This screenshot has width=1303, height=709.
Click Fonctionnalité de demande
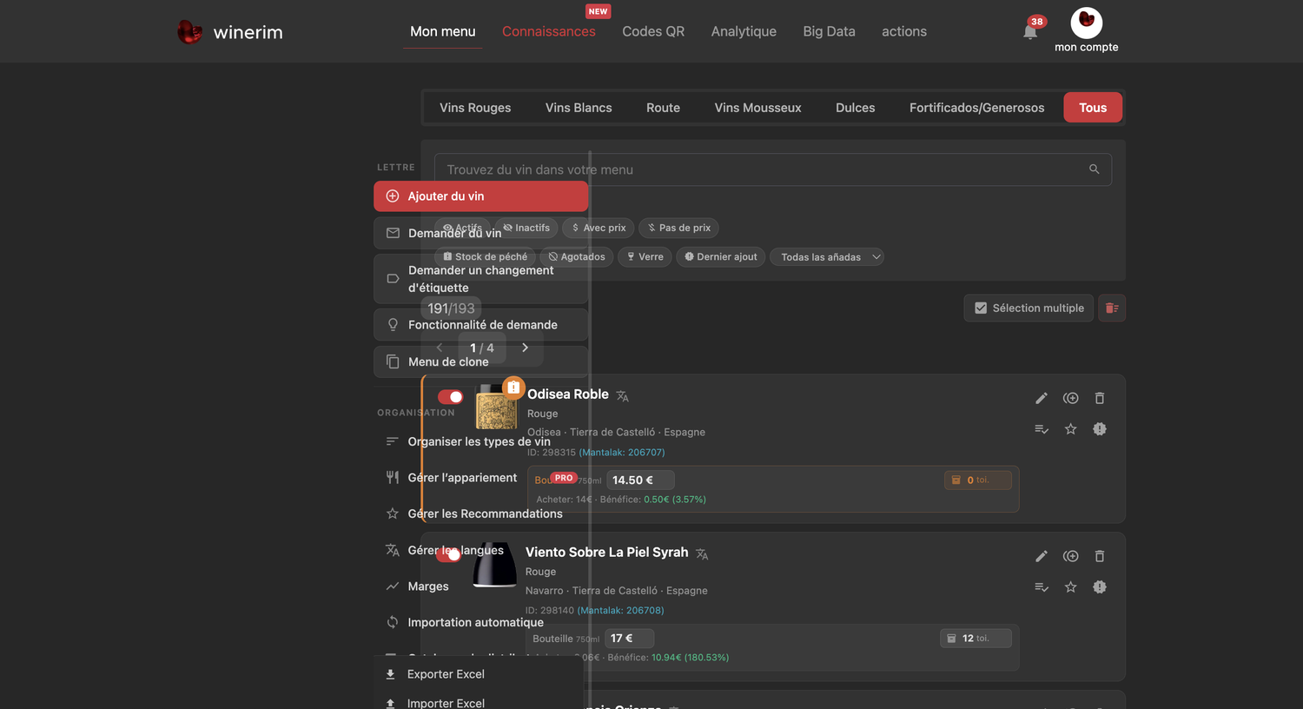tap(481, 325)
